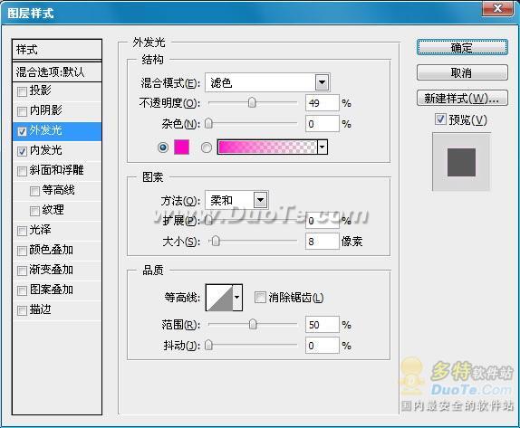
Task: Open the 斜面和浮雕 settings row
Action: 57,171
